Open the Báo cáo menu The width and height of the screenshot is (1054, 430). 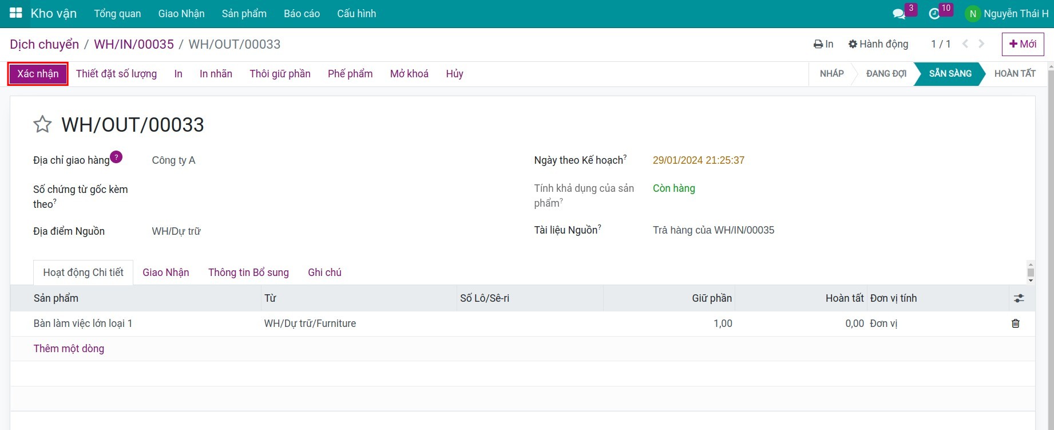[302, 14]
